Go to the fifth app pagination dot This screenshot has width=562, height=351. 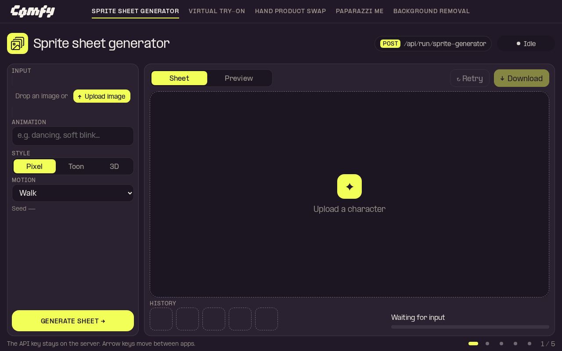530,344
